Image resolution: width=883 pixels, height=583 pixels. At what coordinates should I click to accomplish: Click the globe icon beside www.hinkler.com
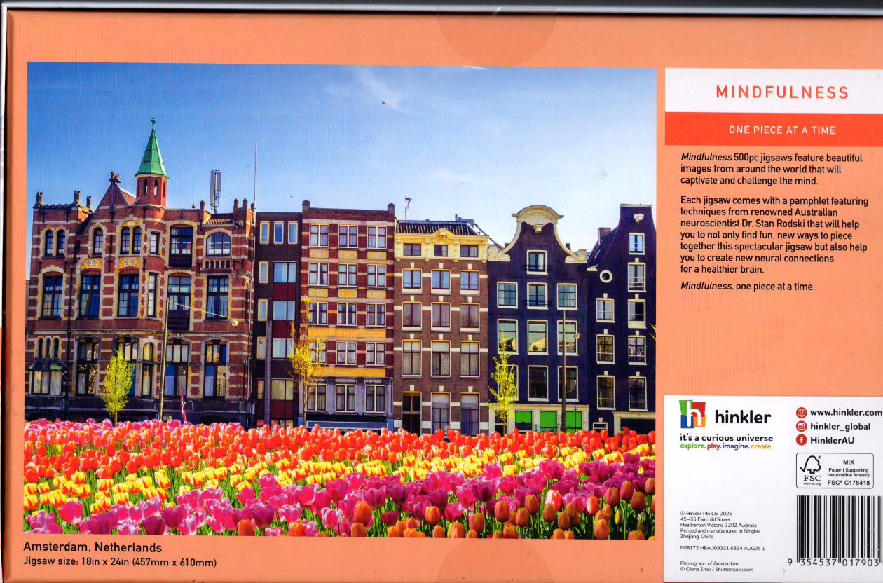(801, 412)
